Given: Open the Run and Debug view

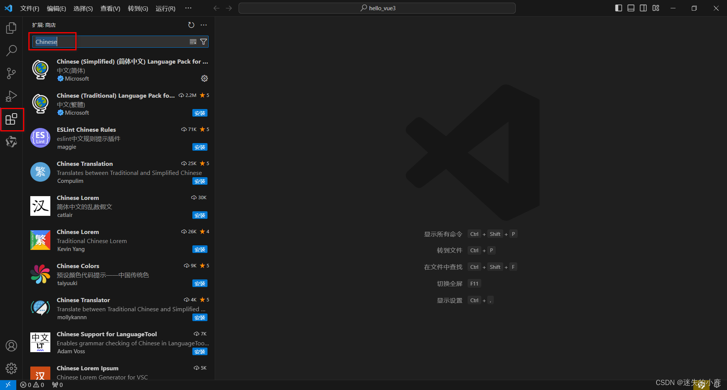Looking at the screenshot, I should (11, 96).
